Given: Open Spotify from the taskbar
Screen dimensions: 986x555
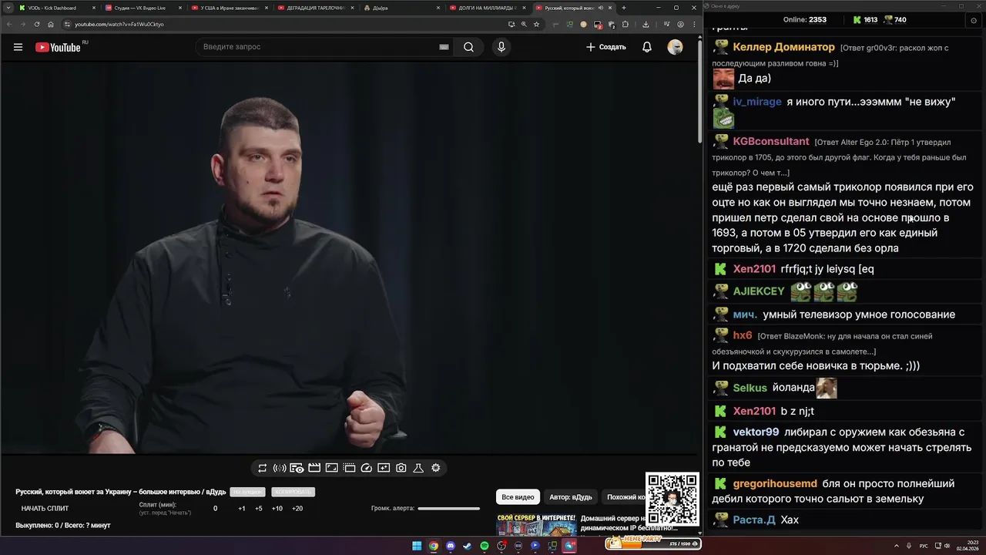Looking at the screenshot, I should coord(485,546).
